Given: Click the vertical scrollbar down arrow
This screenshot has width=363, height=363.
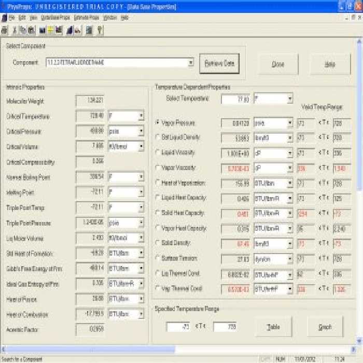Looking at the screenshot, I should tap(359, 341).
